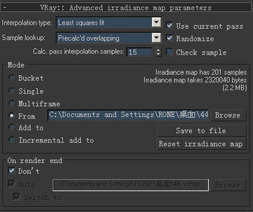Screen dimensions: 253x212
Task: Click the 'Sample lookup:' label
Action: (x=24, y=38)
